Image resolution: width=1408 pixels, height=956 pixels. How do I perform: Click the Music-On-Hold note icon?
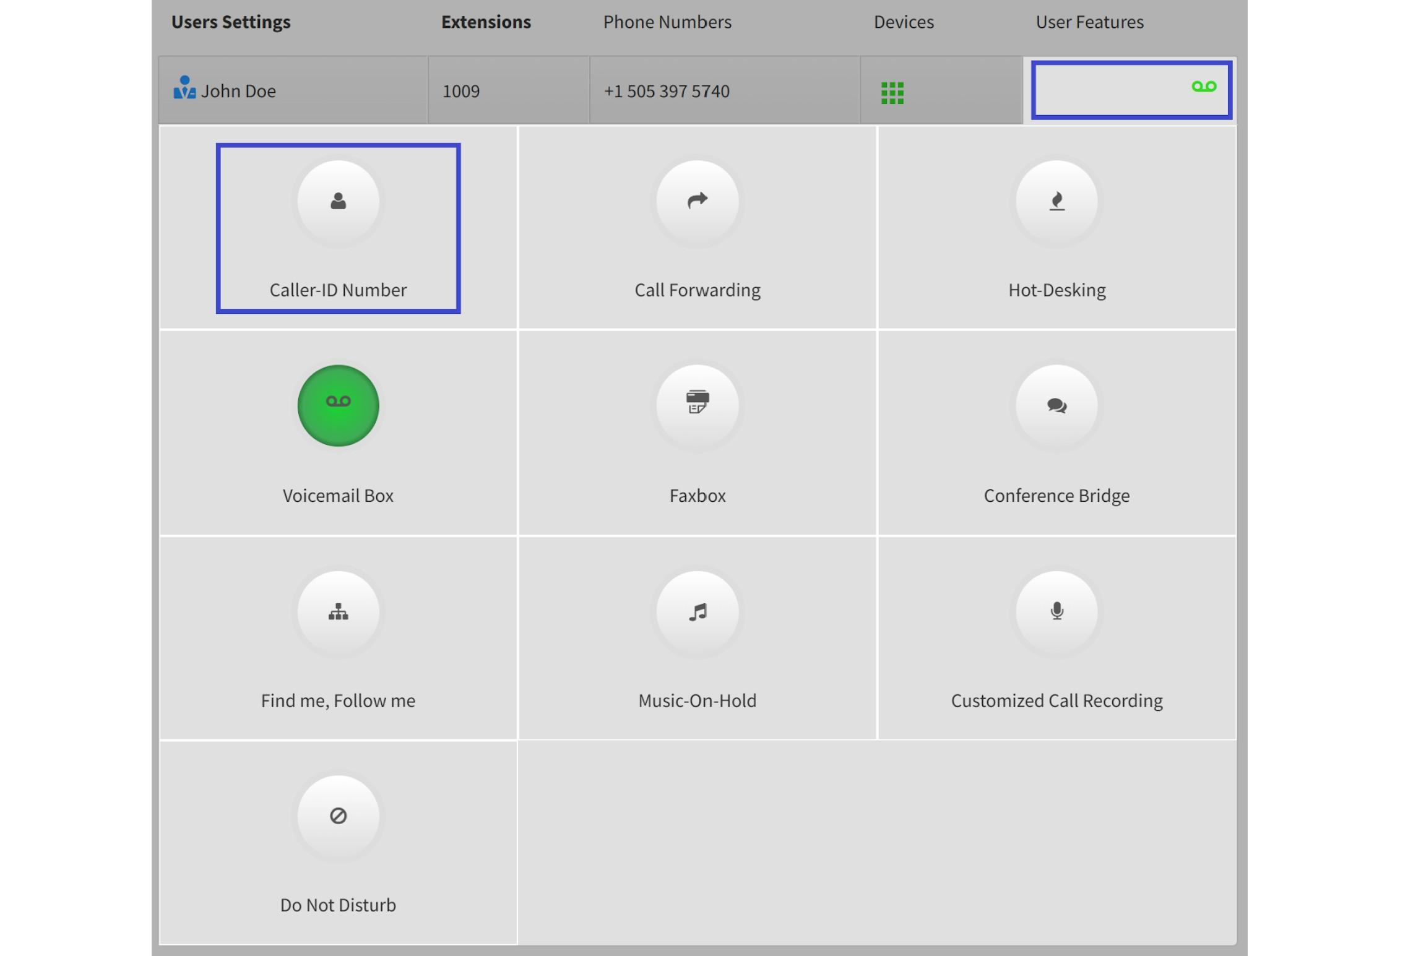(x=697, y=611)
